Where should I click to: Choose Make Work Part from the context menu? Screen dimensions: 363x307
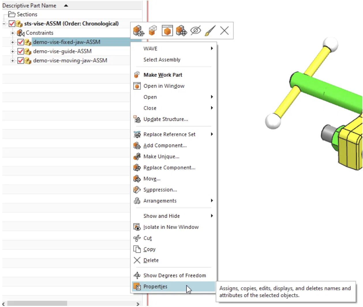(174, 75)
